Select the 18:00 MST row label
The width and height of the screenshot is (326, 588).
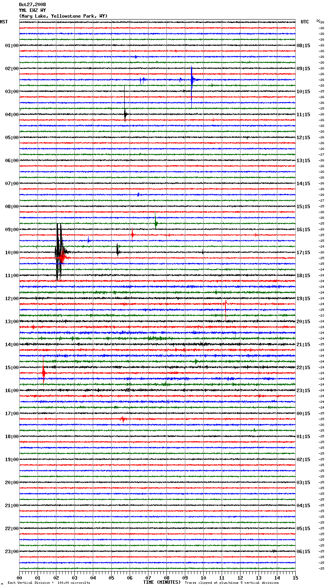(x=12, y=437)
